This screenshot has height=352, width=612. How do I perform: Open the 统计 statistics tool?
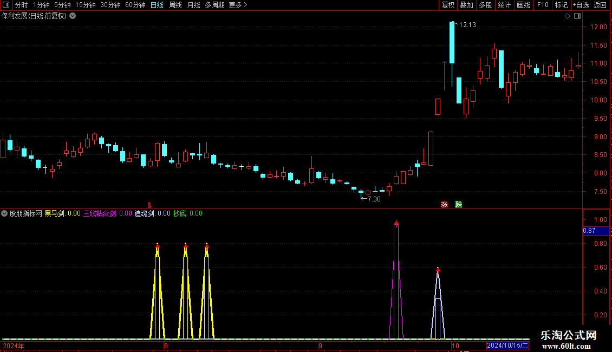coord(504,5)
